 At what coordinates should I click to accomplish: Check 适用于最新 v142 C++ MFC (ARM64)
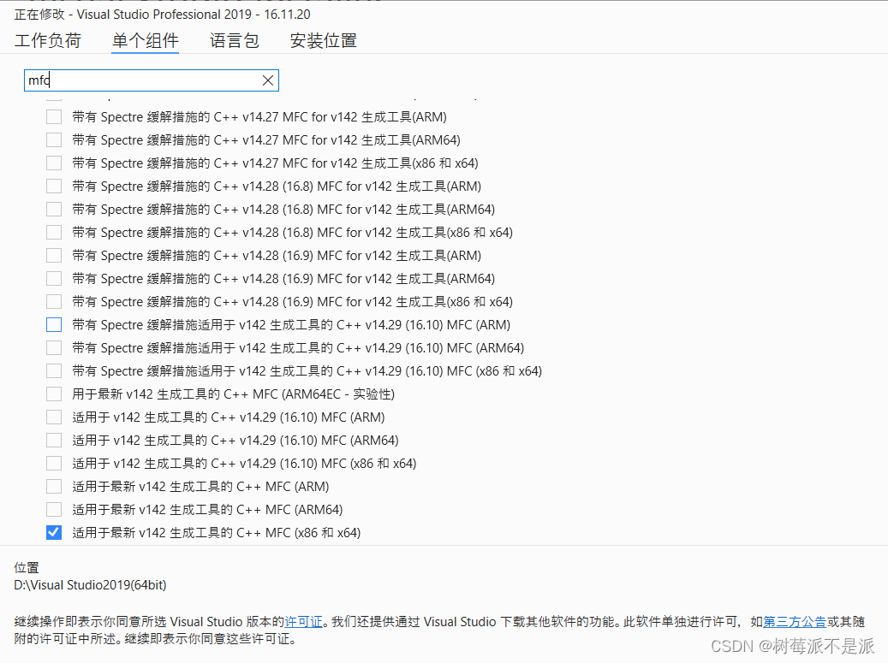54,510
